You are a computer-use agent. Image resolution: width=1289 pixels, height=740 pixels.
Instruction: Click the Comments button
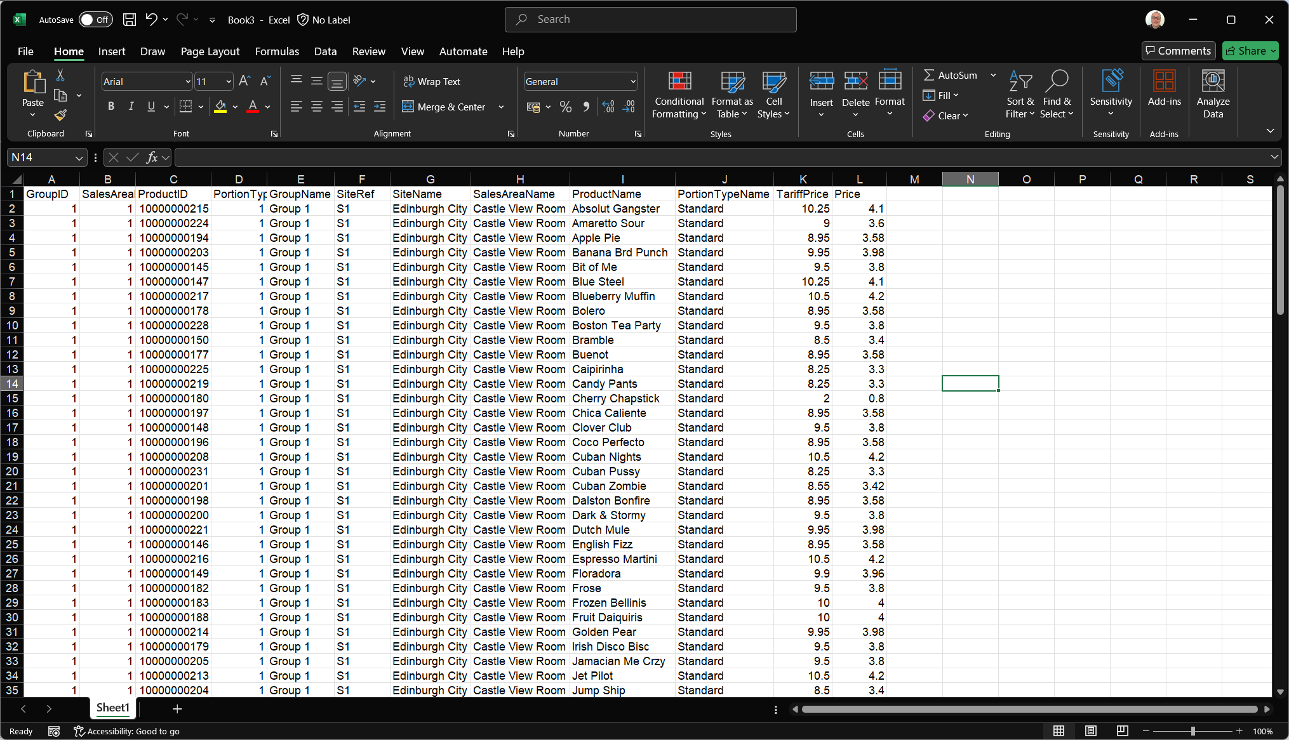[1179, 51]
